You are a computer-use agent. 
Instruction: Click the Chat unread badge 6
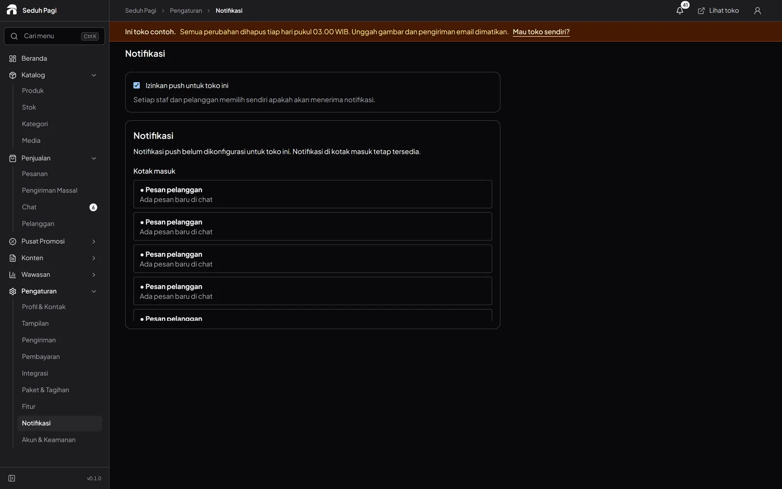(x=93, y=207)
